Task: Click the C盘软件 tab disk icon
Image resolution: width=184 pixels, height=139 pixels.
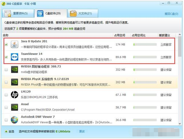Action: click(x=40, y=14)
